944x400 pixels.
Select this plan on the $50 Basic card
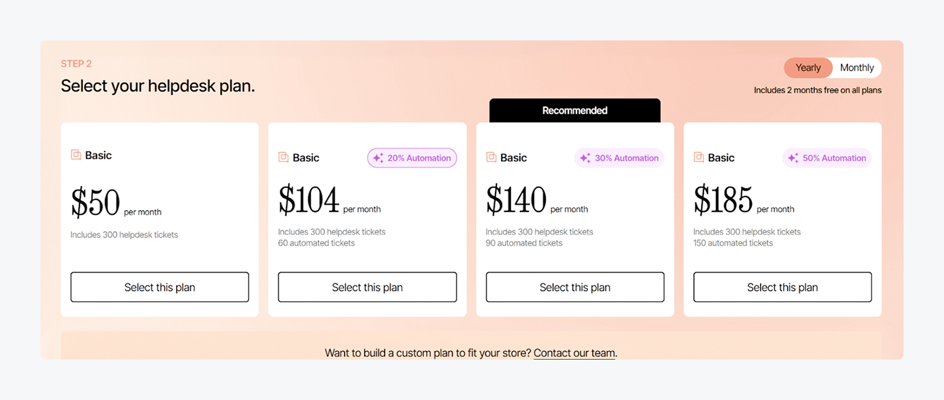click(159, 287)
